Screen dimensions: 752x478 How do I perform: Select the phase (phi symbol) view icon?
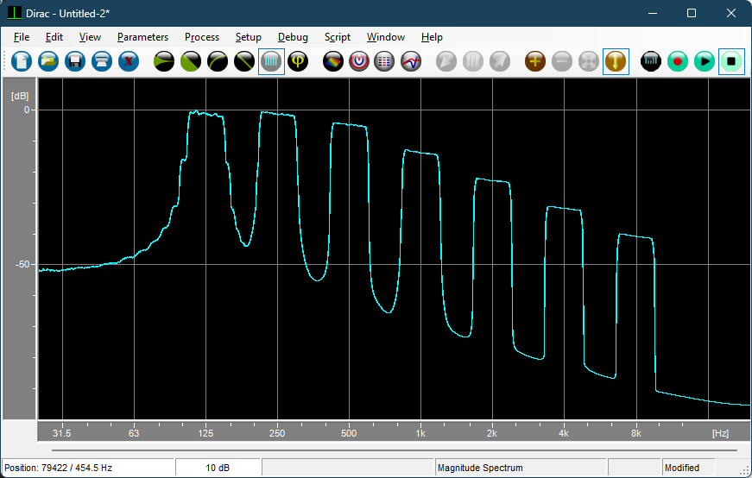(298, 61)
